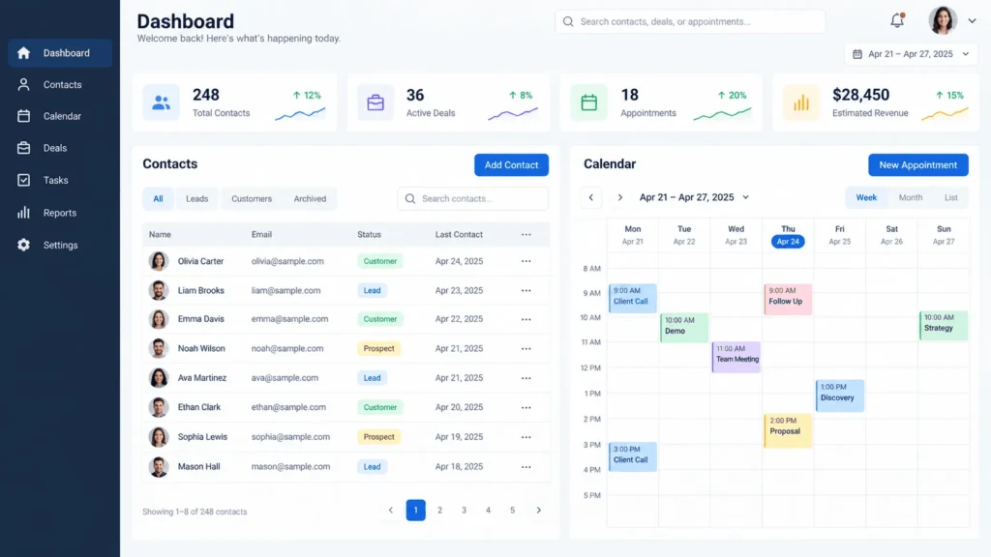
Task: Open the 2:00 PM Proposal event
Action: click(x=788, y=430)
